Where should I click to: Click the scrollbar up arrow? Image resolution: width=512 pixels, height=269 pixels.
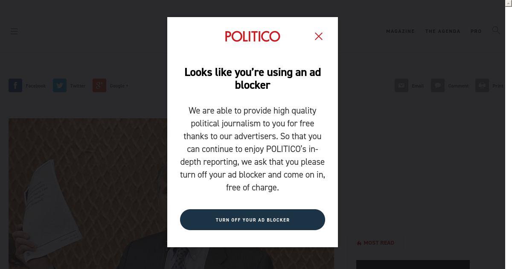[508, 3]
